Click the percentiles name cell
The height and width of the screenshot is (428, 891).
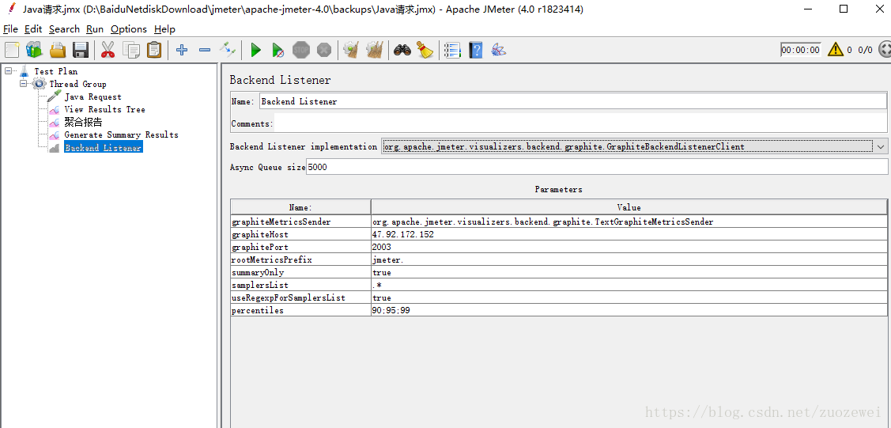[x=300, y=310]
